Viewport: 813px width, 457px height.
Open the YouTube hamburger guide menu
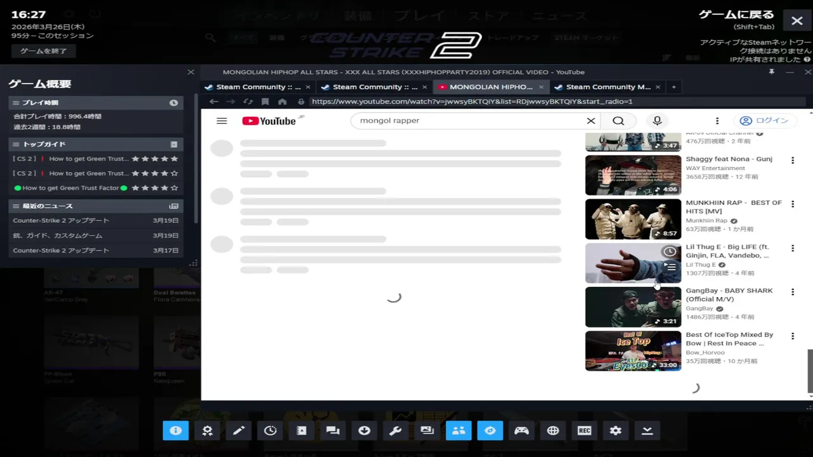(x=222, y=121)
